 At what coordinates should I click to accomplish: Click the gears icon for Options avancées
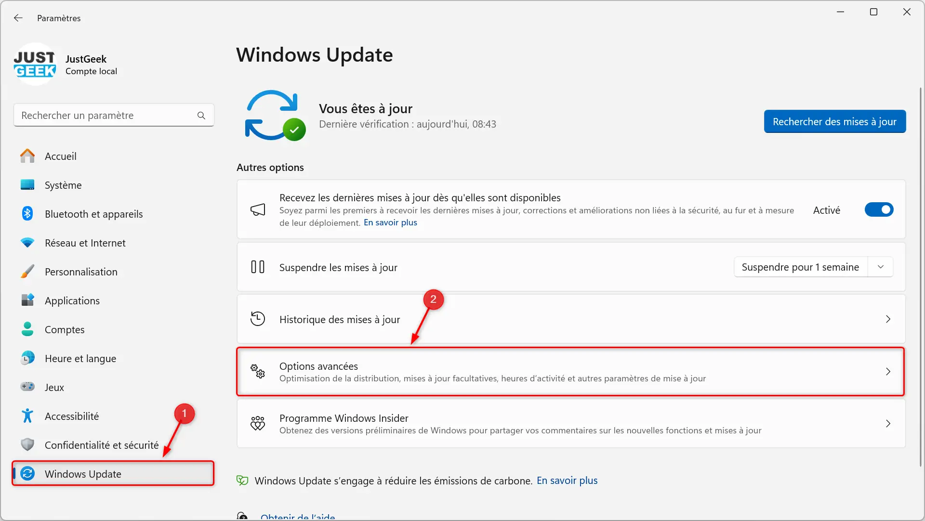point(258,371)
